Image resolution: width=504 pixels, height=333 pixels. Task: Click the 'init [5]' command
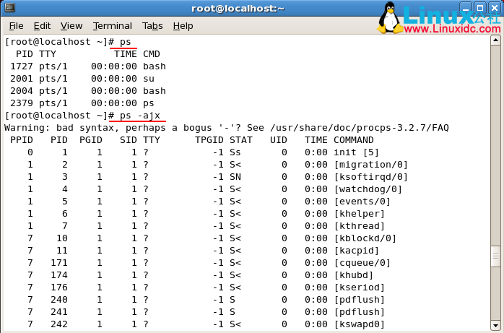pyautogui.click(x=356, y=152)
